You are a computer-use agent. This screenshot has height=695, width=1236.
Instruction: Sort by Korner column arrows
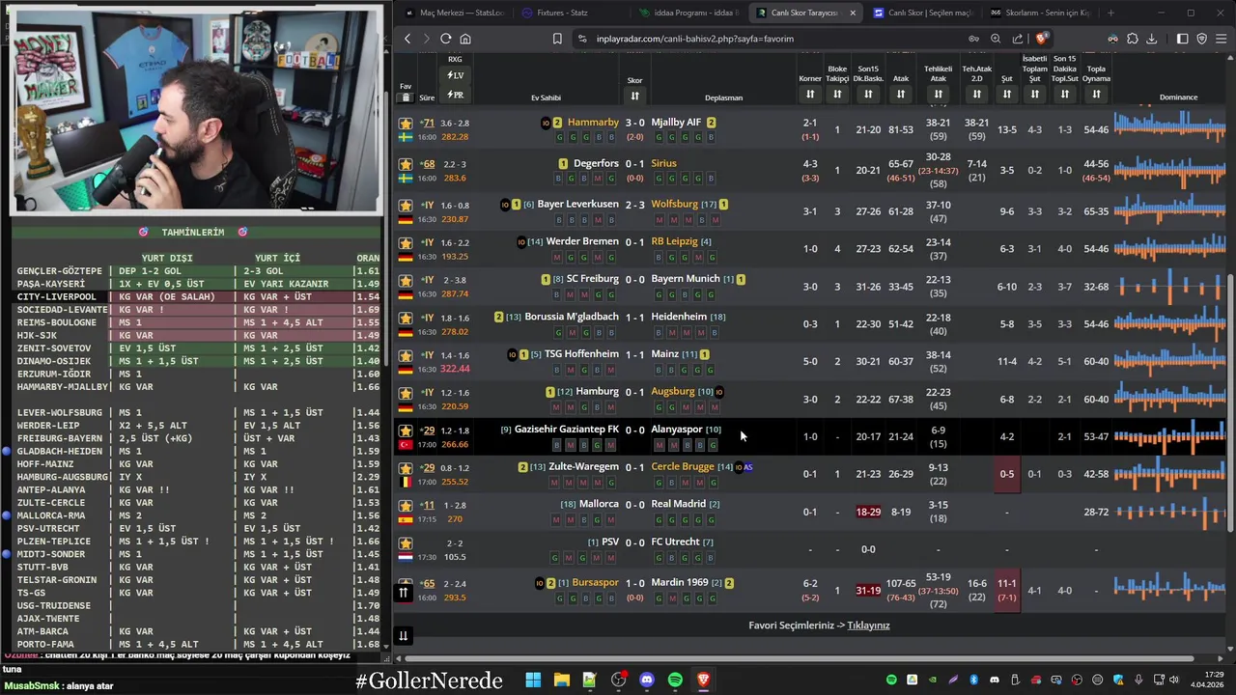(810, 94)
